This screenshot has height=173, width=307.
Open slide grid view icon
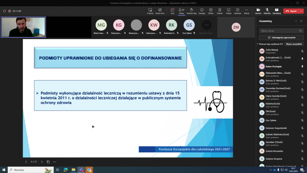[48, 162]
